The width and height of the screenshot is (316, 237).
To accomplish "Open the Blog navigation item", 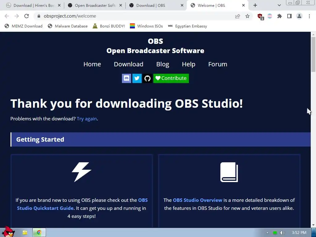I will [163, 64].
